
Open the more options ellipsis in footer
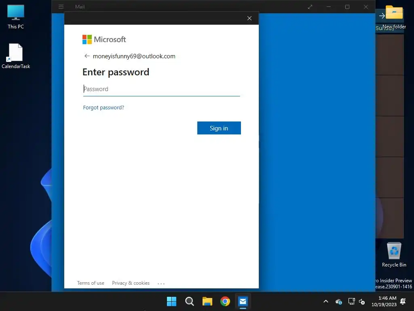pyautogui.click(x=161, y=283)
